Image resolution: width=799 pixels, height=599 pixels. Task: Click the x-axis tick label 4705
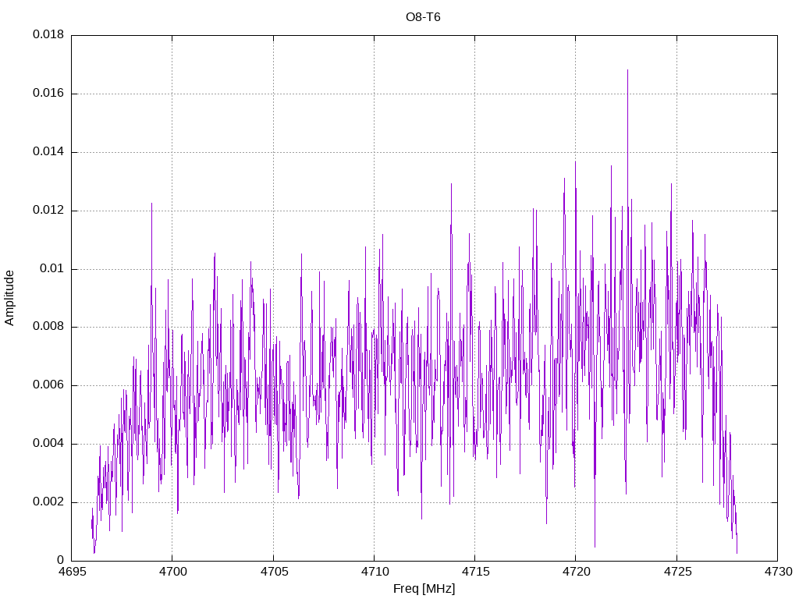coord(274,572)
